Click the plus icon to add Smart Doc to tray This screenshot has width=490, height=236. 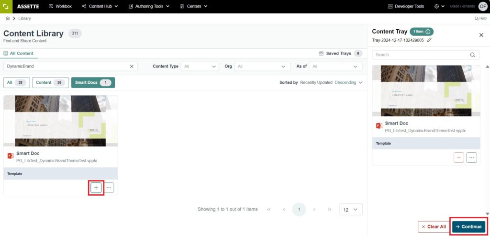[x=96, y=188]
